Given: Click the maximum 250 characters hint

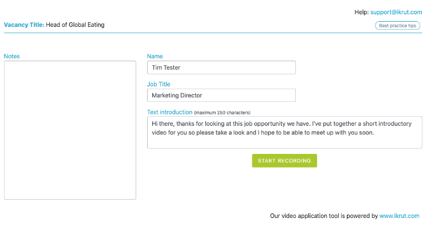Looking at the screenshot, I should click(222, 113).
